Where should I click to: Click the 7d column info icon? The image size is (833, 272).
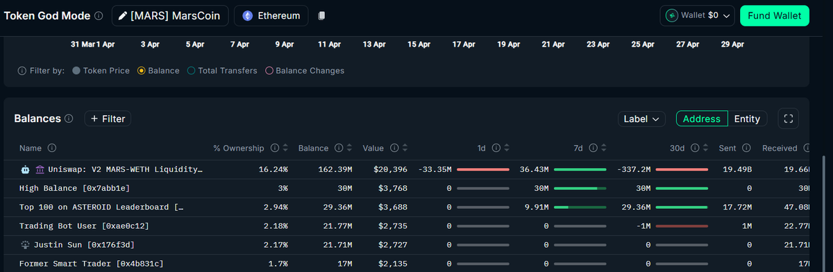594,148
